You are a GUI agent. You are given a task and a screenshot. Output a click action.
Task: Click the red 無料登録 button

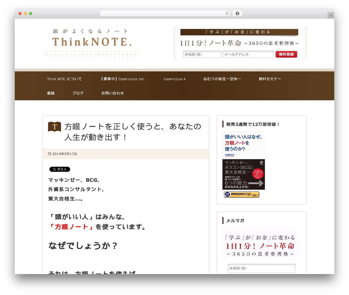click(286, 54)
